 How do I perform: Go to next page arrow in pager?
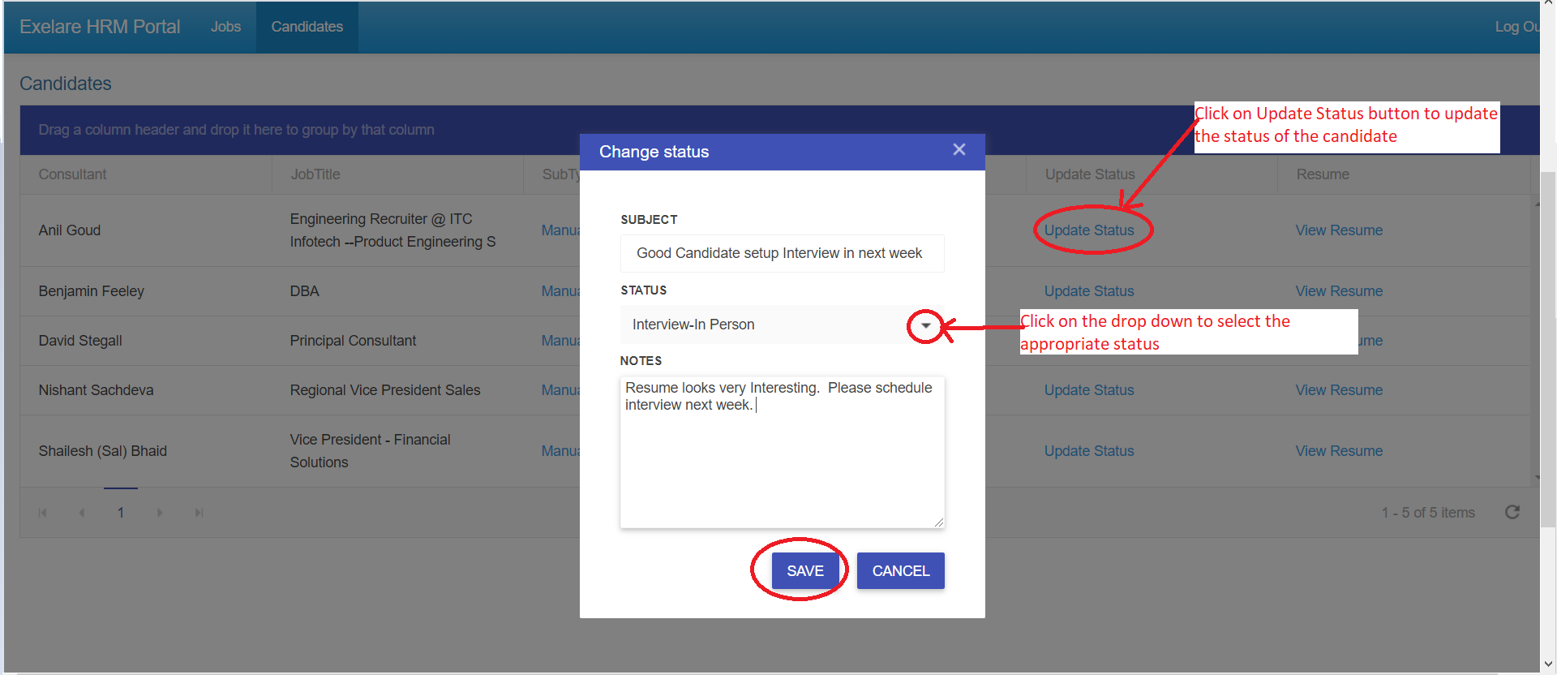[160, 513]
